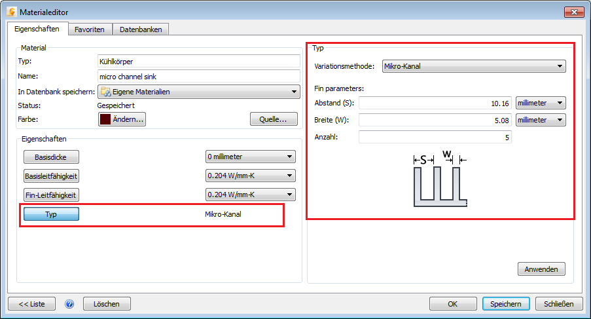
Task: Open the Variationsmethode Mikro-Kanal dropdown
Action: pos(474,66)
